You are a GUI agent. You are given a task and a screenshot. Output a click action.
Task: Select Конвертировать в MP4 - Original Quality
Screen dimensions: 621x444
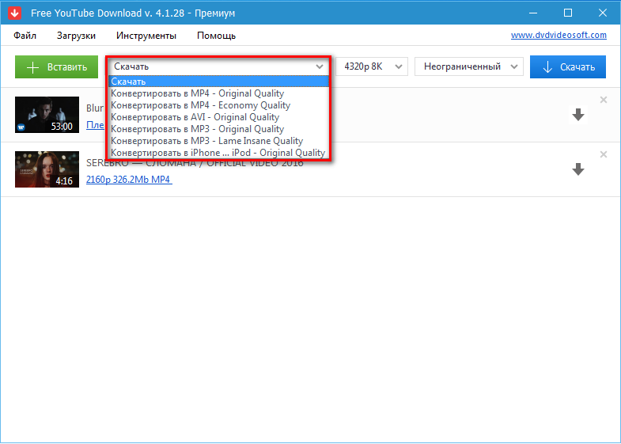pos(197,93)
